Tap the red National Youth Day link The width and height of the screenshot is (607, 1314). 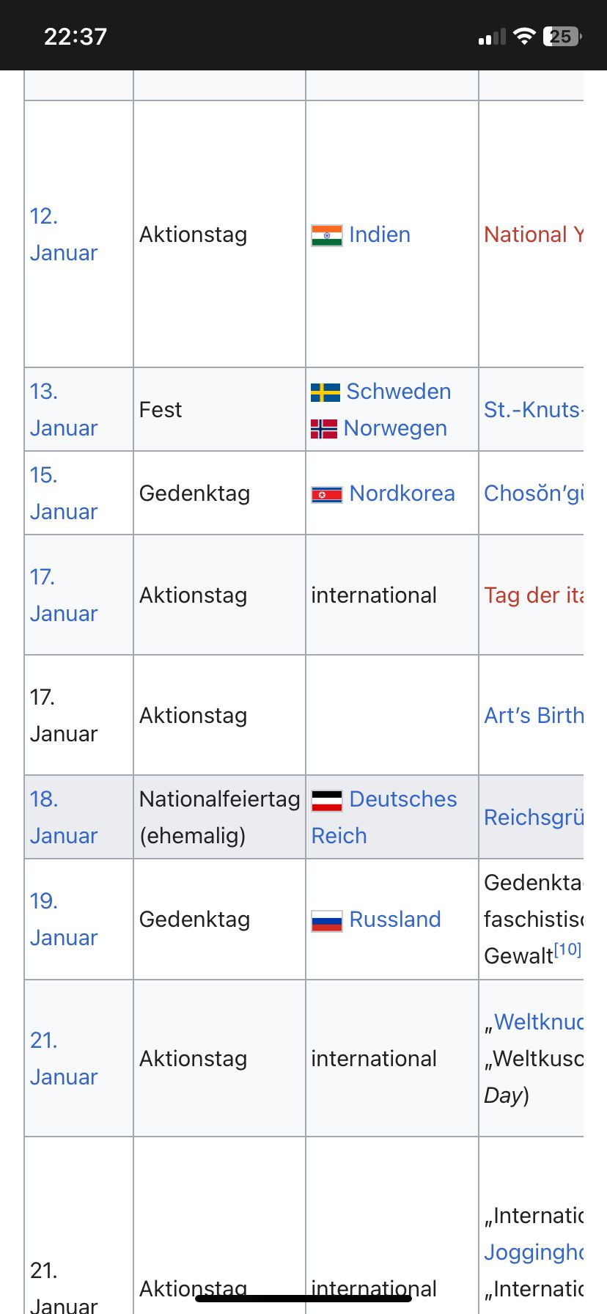[533, 235]
